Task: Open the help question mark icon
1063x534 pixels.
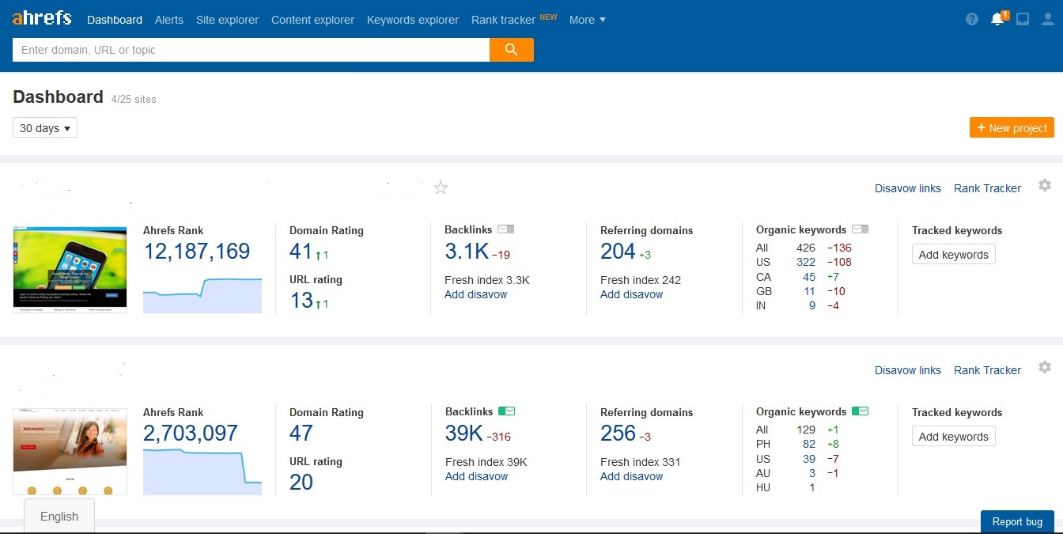Action: 972,20
